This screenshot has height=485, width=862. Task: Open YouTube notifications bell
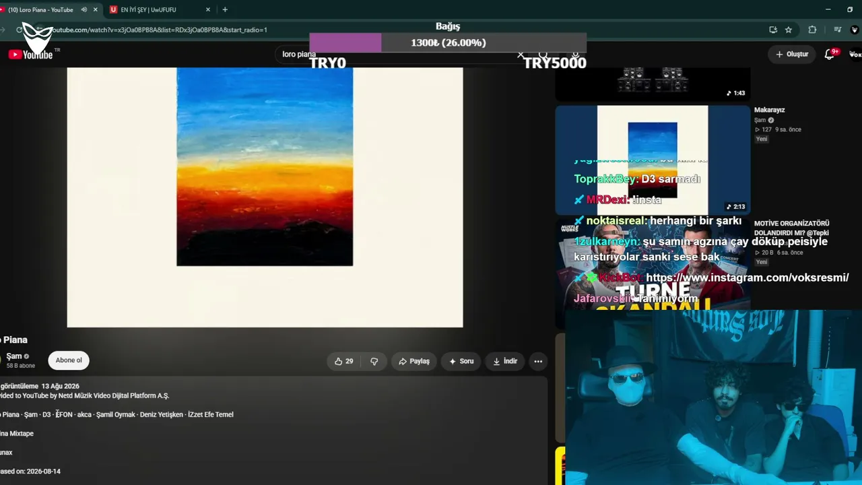830,54
